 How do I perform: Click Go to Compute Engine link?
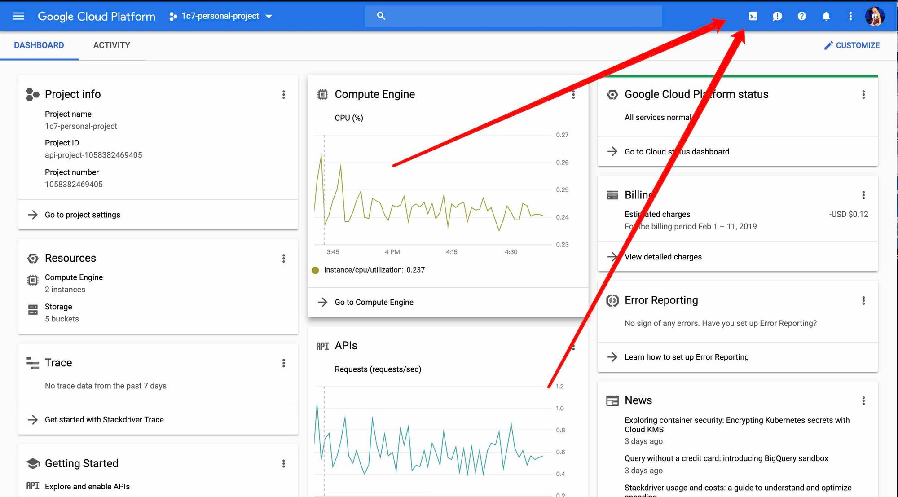coord(374,302)
